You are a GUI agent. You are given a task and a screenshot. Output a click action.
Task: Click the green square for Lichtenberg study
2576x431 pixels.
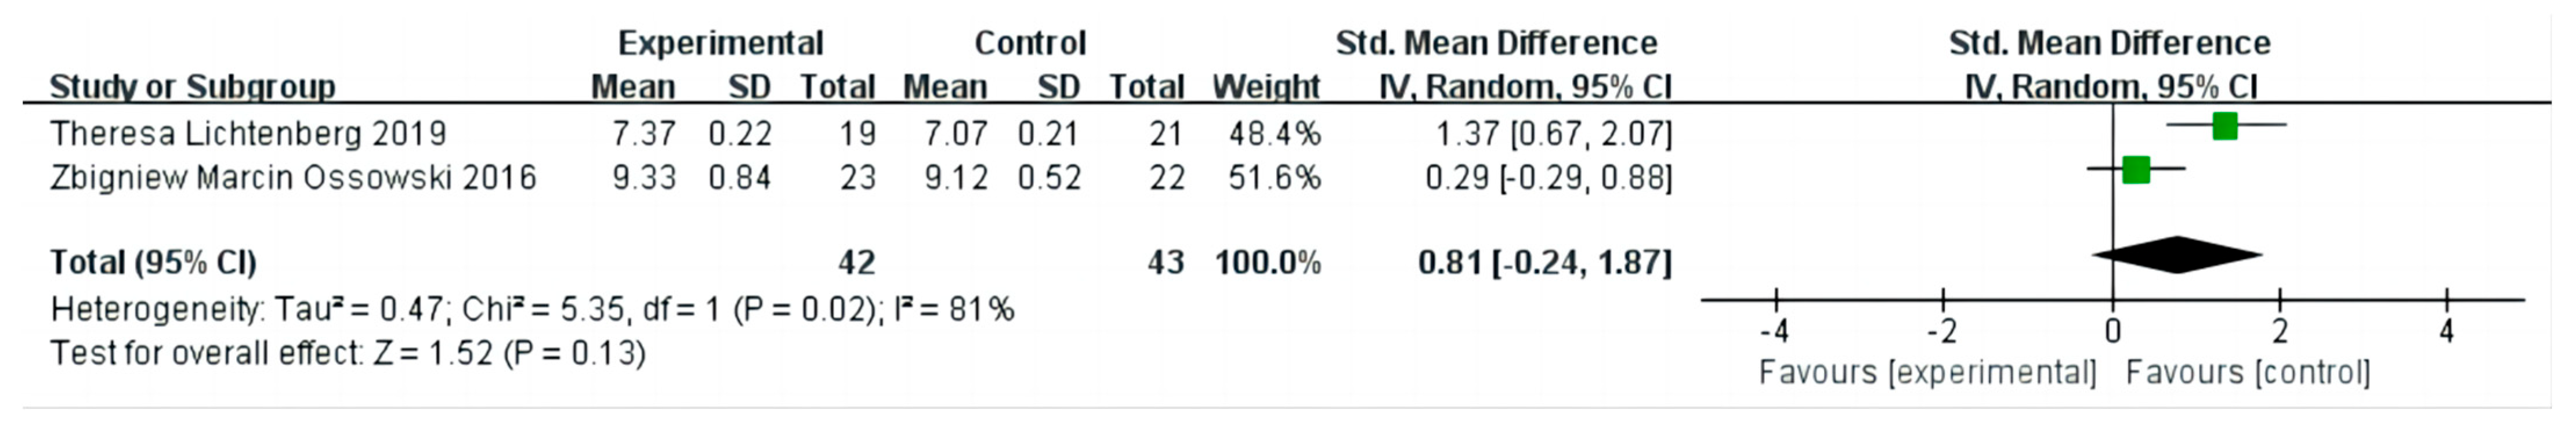pos(2224,125)
